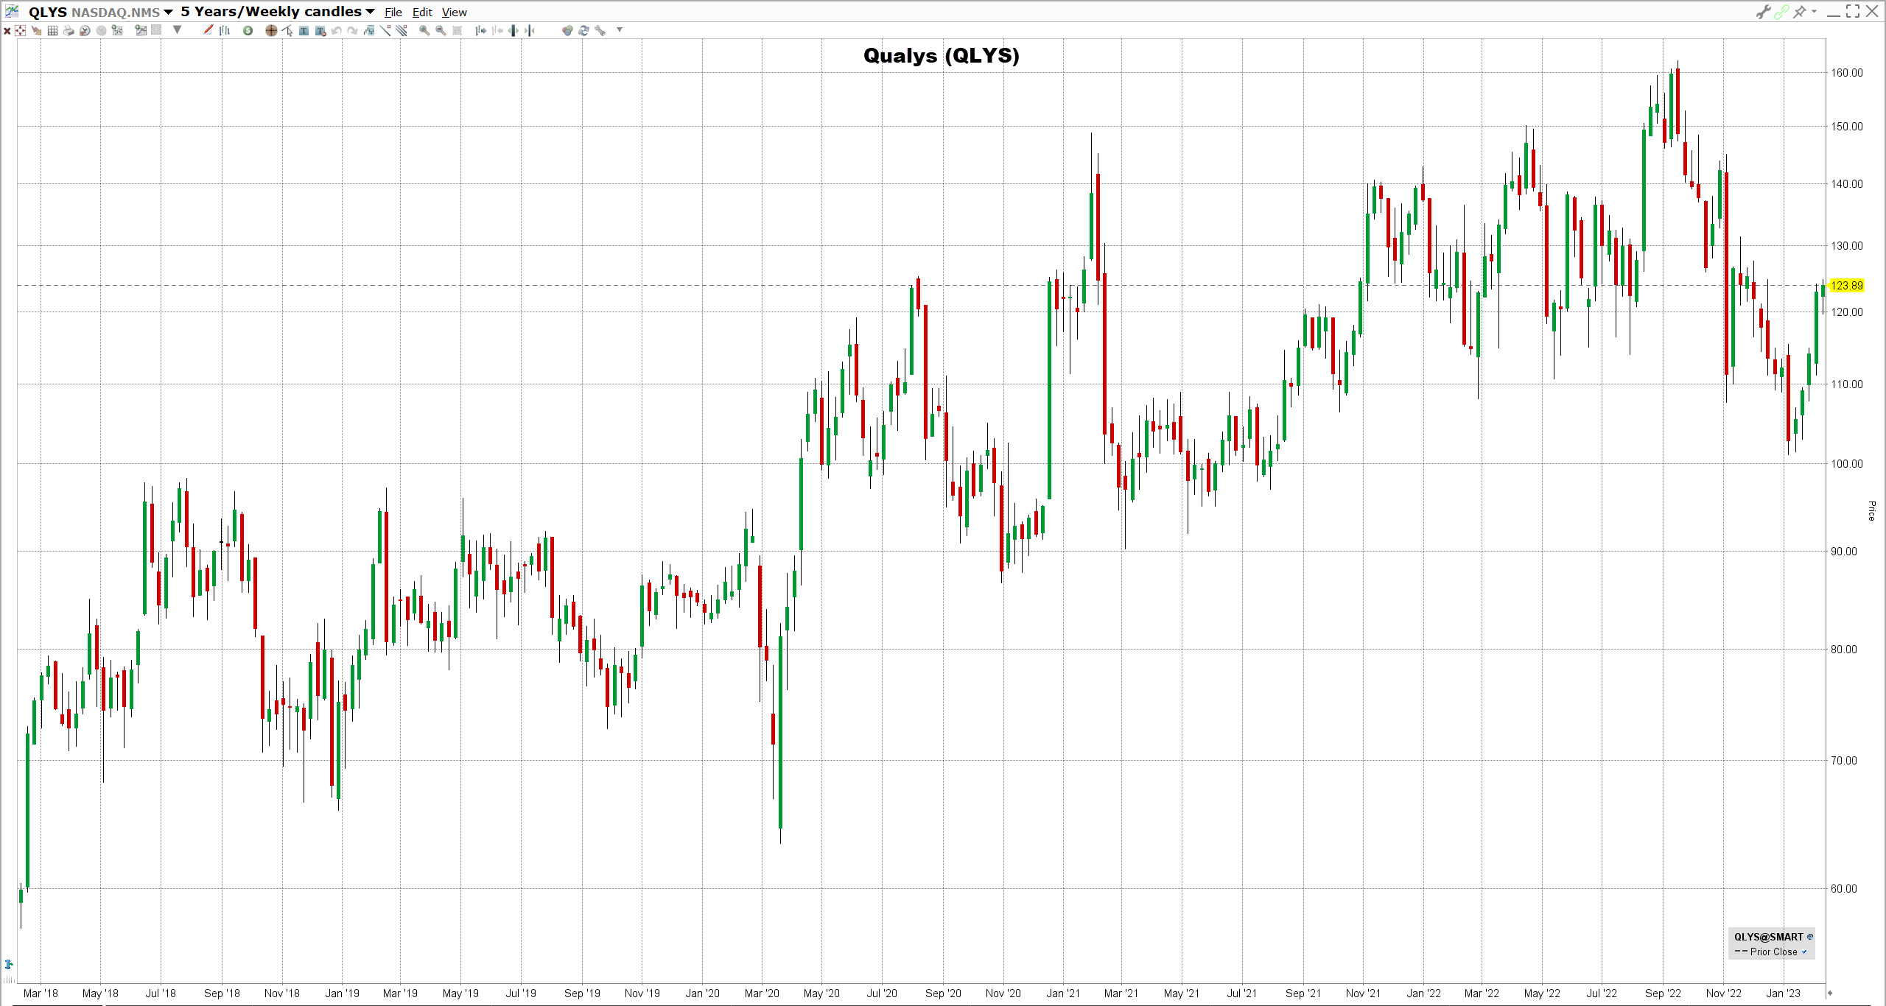Click the bar with right arrow icon

pos(480,30)
